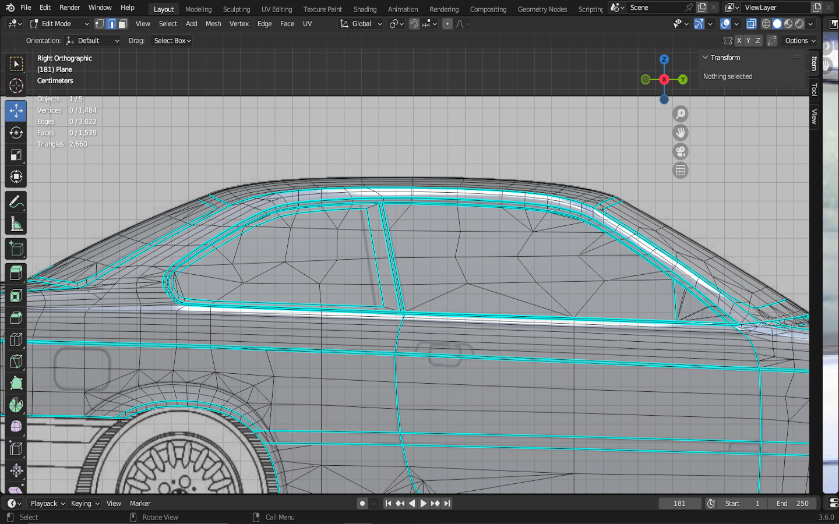Switch to the Sculpting workspace tab
839x524 pixels.
tap(236, 9)
